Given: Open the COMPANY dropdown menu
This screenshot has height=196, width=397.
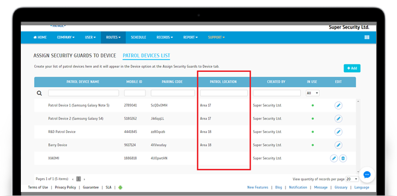Looking at the screenshot, I should click(66, 37).
